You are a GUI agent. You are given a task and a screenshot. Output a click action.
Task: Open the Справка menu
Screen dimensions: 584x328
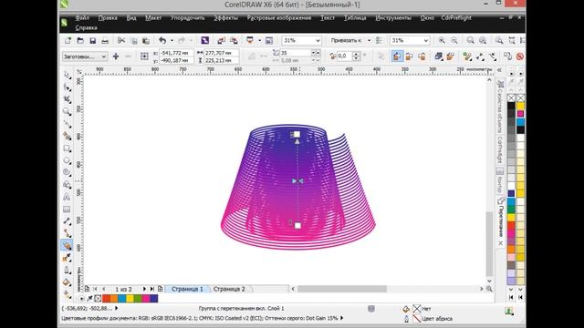point(86,28)
